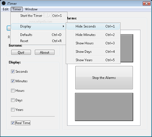Choose Show Years in submenu
Screen dimensions: 152x137
(93, 60)
